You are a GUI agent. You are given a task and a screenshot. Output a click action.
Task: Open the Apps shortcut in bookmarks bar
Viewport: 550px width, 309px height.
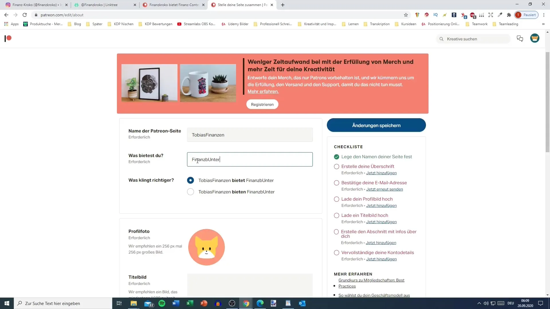coord(11,24)
